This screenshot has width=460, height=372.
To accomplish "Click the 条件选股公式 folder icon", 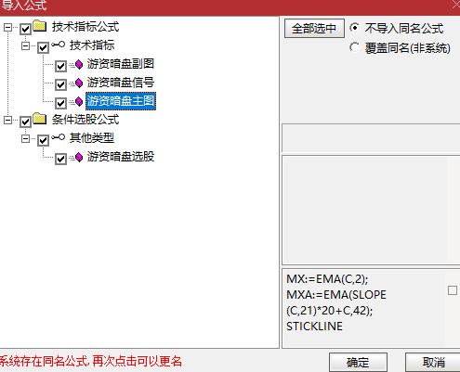I will pyautogui.click(x=40, y=119).
